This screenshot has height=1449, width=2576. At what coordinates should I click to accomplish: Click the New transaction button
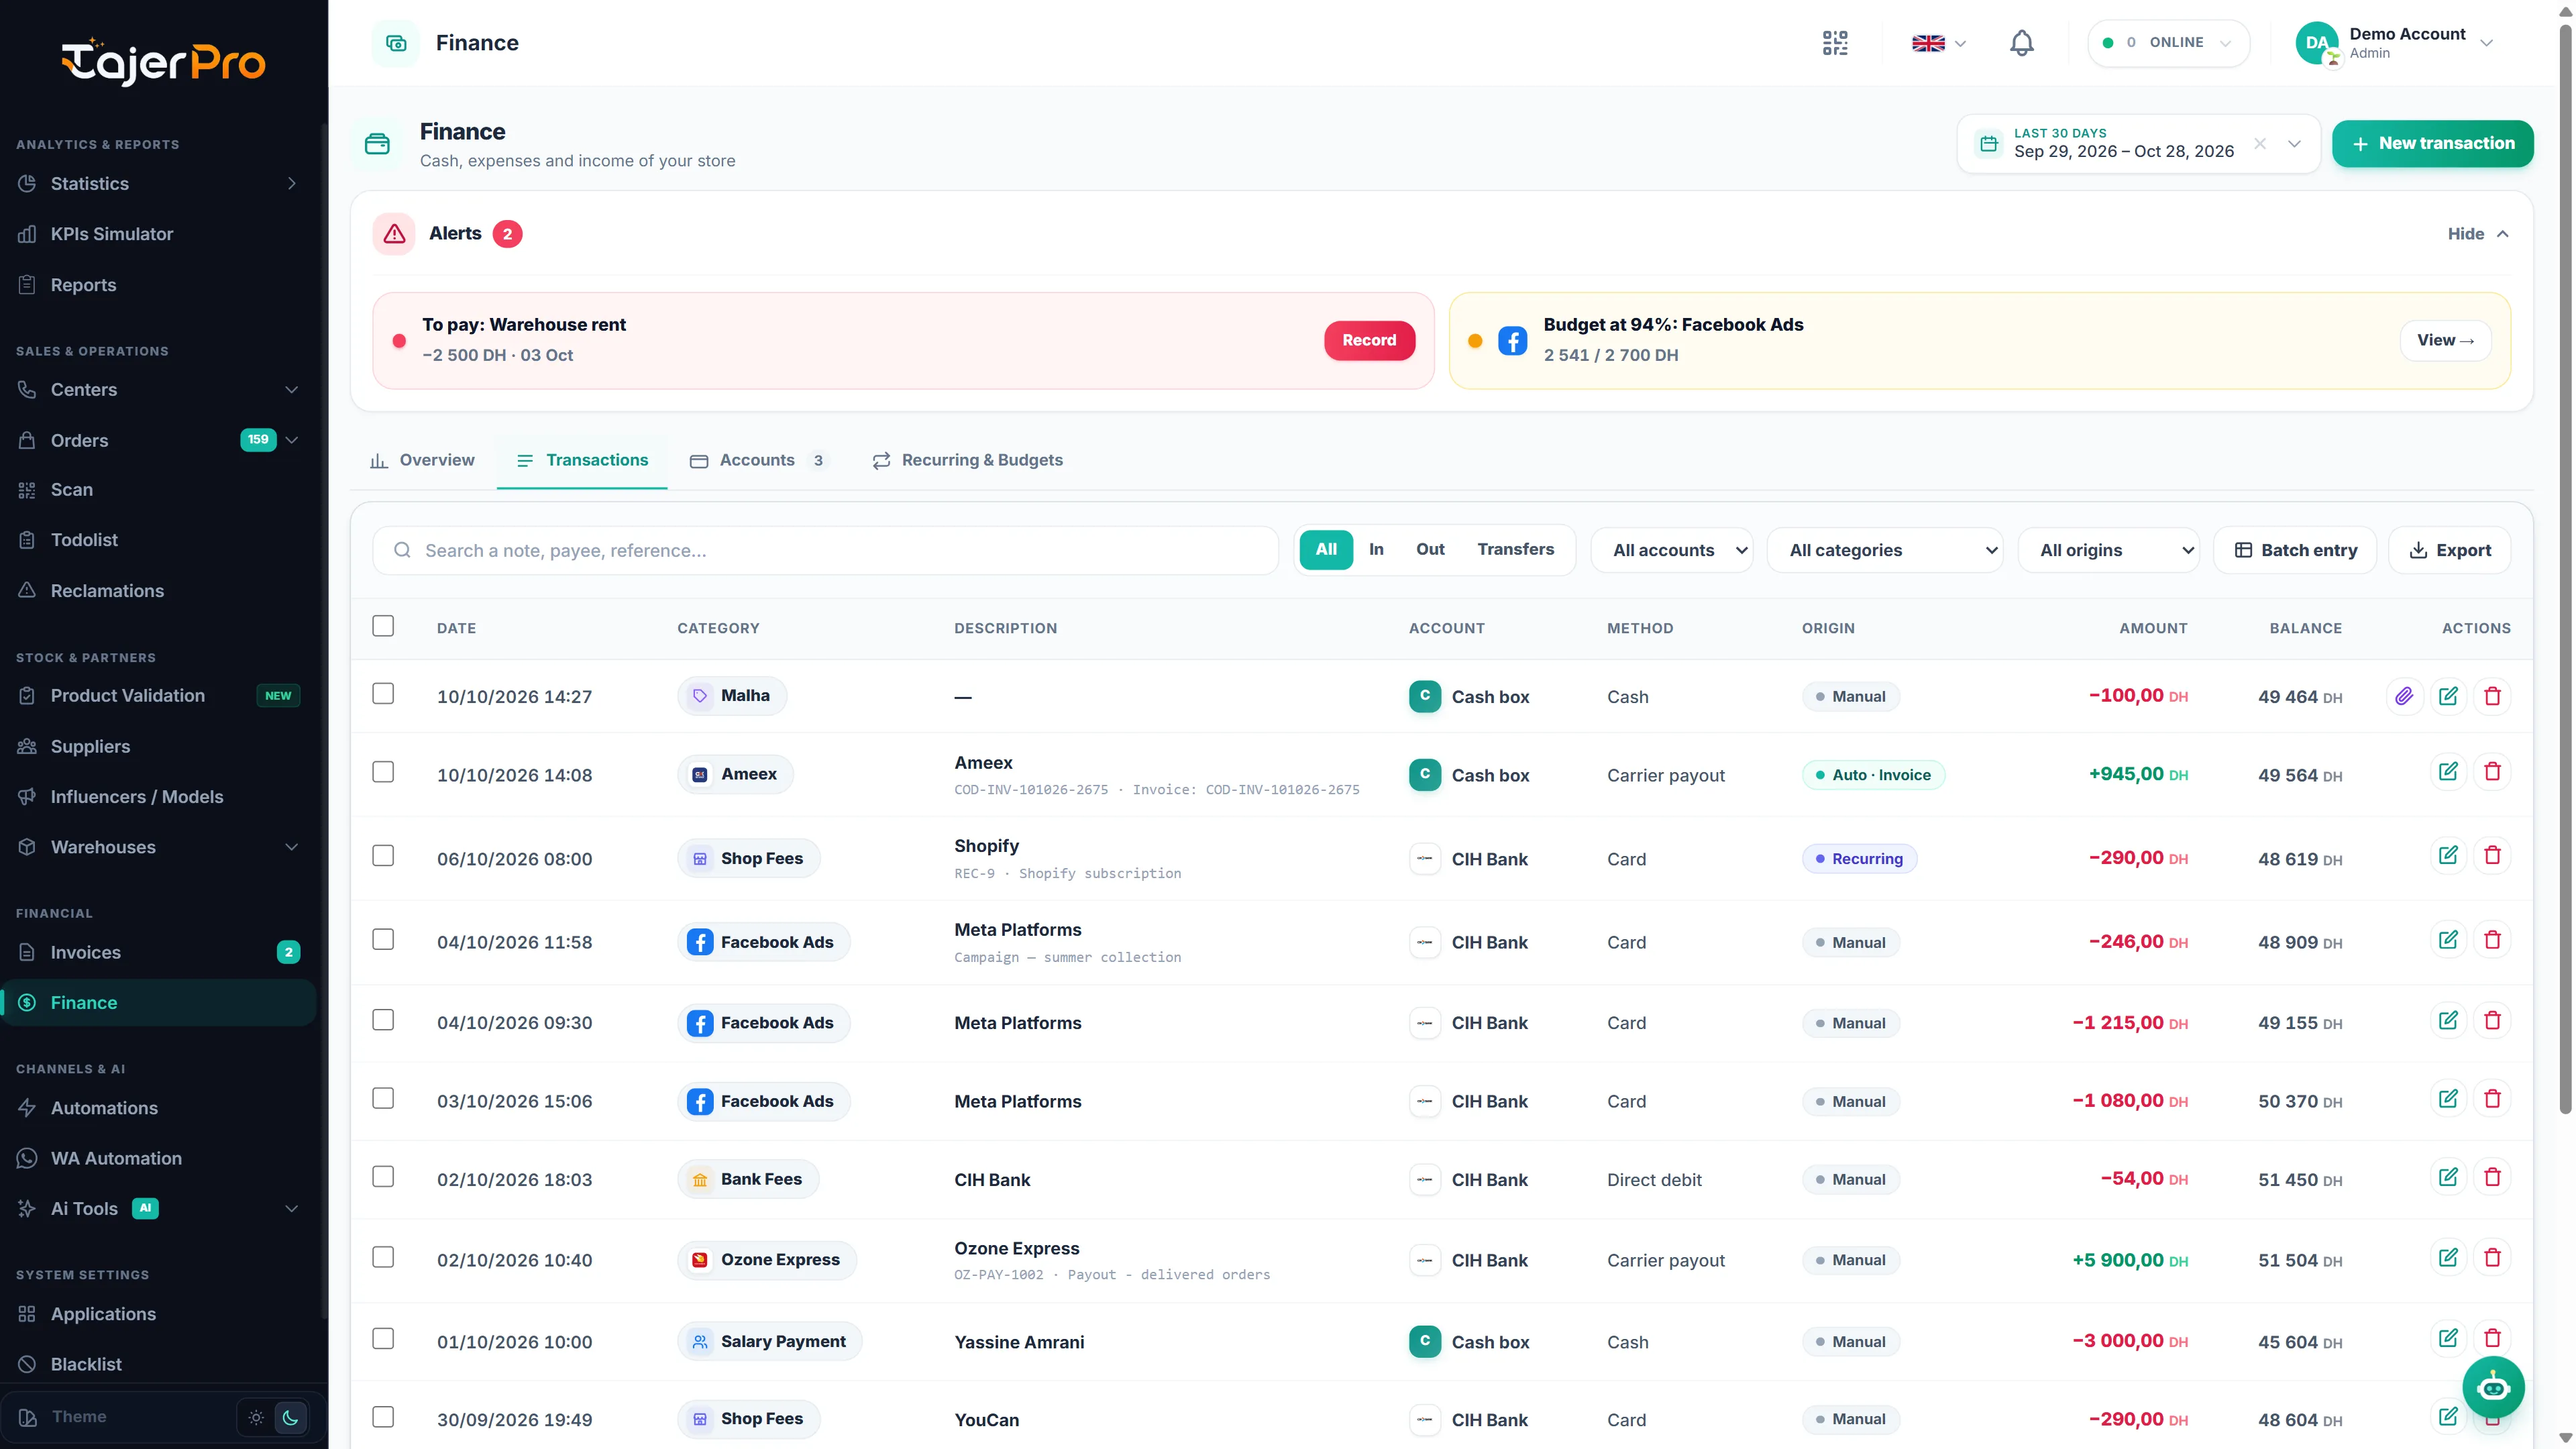tap(2432, 144)
